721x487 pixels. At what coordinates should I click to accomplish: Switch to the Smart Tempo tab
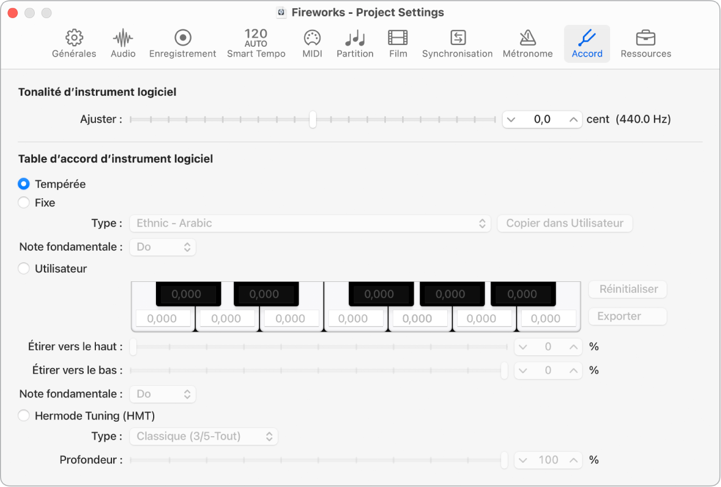[x=256, y=44]
